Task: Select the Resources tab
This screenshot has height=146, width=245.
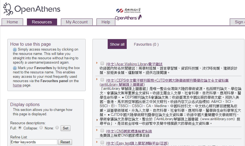Action: click(42, 22)
